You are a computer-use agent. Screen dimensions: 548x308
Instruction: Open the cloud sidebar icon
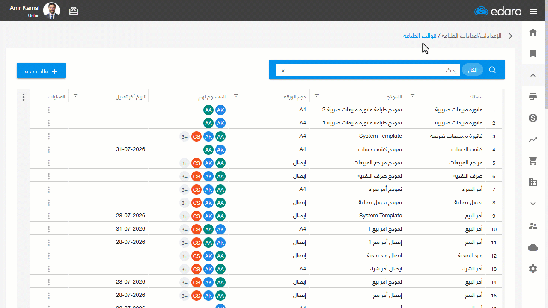coord(533,247)
